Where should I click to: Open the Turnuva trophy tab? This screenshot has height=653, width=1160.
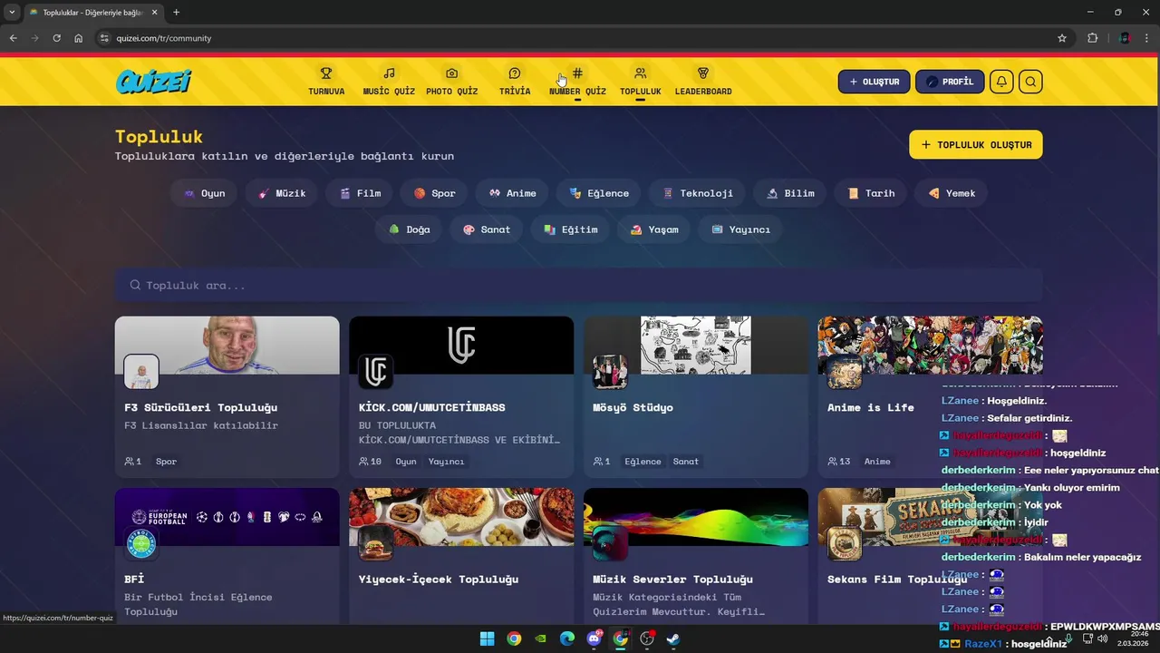pos(326,82)
